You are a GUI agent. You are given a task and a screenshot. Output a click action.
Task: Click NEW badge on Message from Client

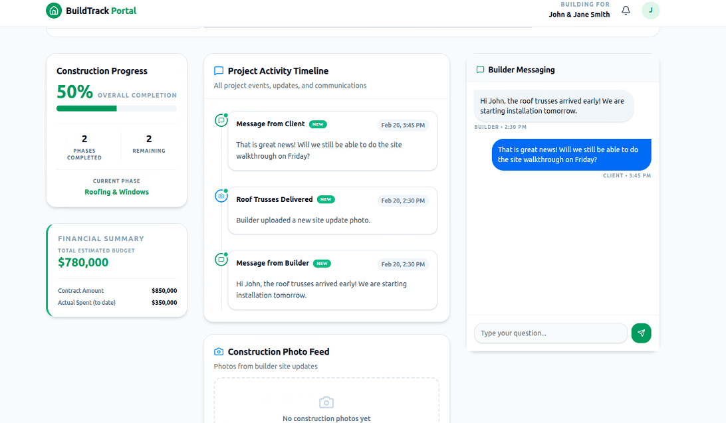click(x=318, y=124)
